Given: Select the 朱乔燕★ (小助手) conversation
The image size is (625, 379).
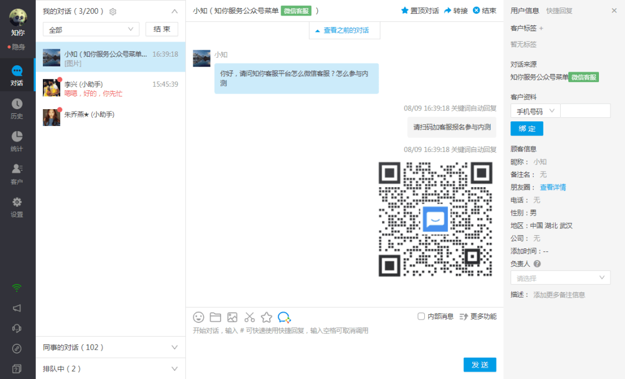Looking at the screenshot, I should pos(111,117).
